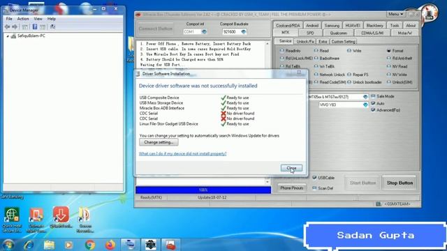Click the Change setting... button
Screen dimensions: 447x251
pos(159,142)
